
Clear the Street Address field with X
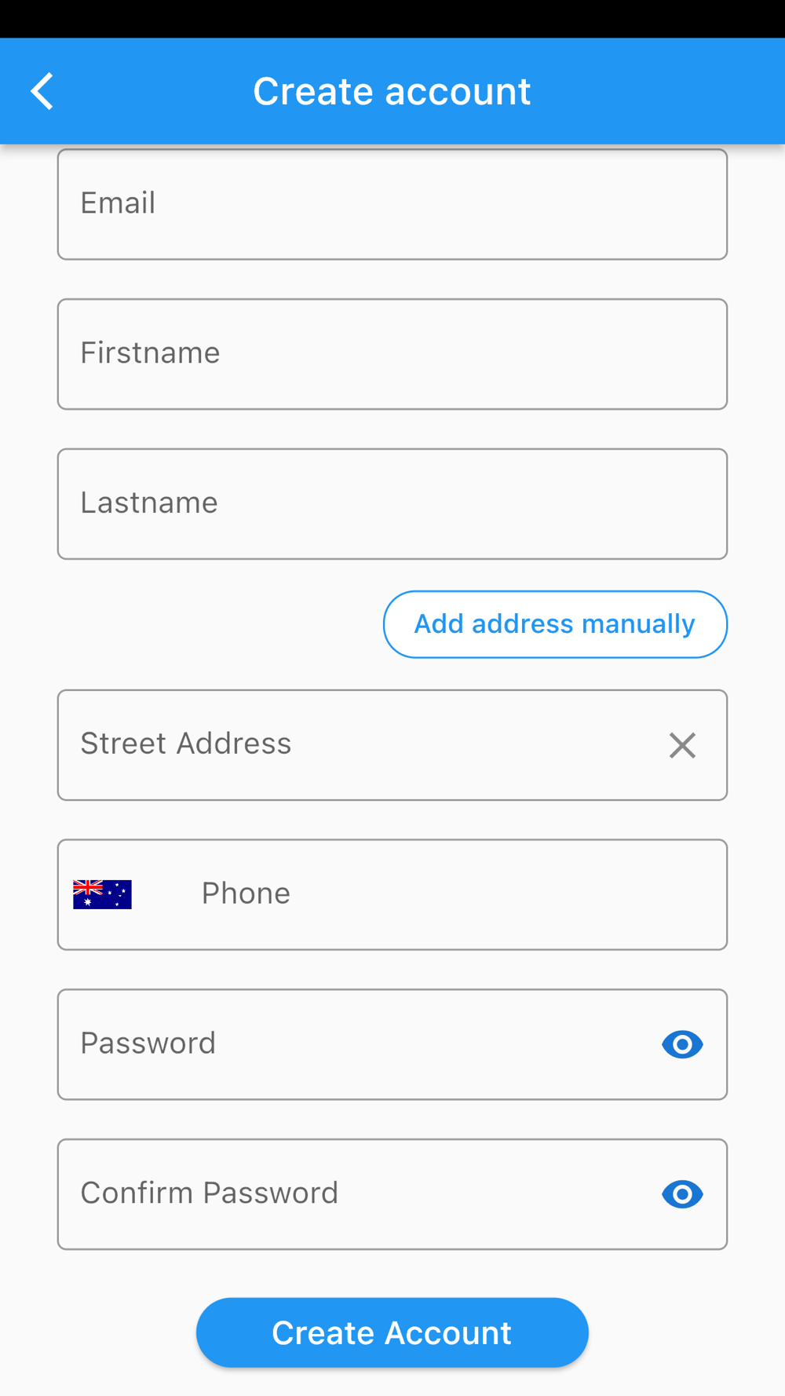pyautogui.click(x=682, y=745)
